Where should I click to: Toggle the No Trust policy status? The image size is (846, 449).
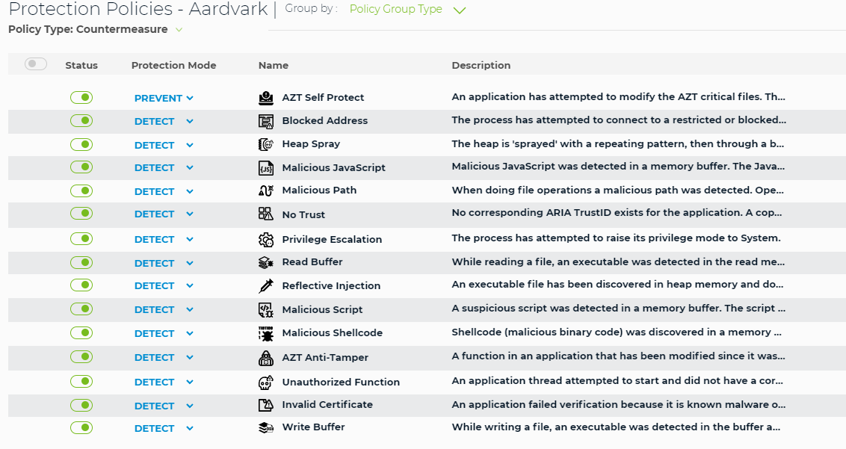(x=81, y=213)
